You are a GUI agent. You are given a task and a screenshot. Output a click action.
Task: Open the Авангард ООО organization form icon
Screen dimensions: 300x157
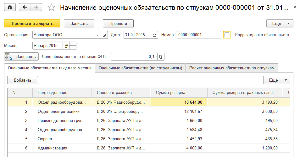(x=104, y=35)
